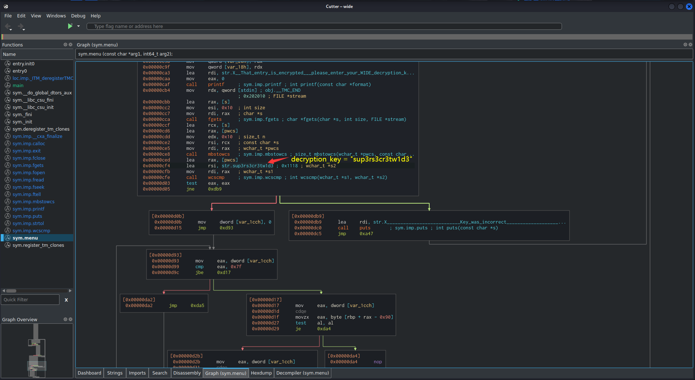Open the Windows menu
This screenshot has height=380, width=695.
pos(56,16)
